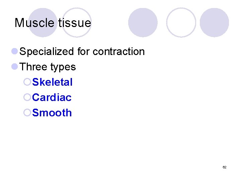Click the word 'contraction'

pyautogui.click(x=118, y=52)
